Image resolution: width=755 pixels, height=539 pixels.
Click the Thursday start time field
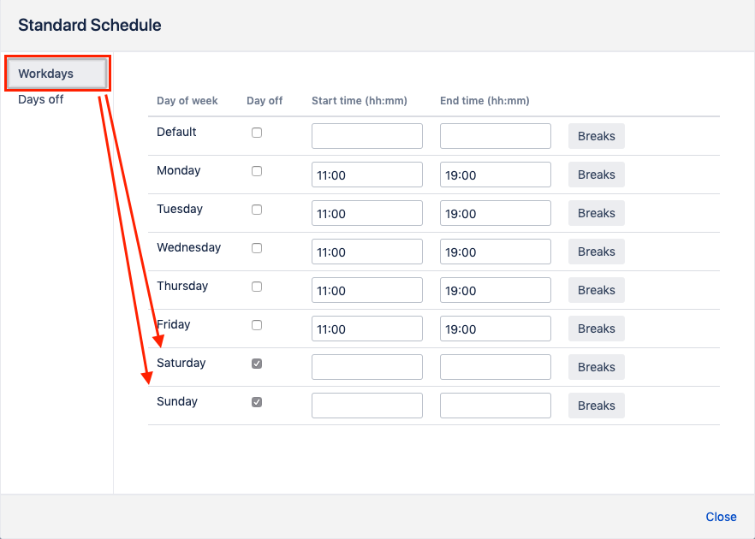[x=366, y=290]
